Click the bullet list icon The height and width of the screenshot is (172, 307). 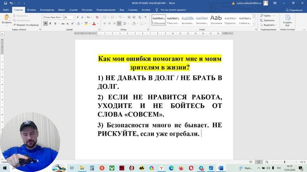pyautogui.click(x=105, y=17)
